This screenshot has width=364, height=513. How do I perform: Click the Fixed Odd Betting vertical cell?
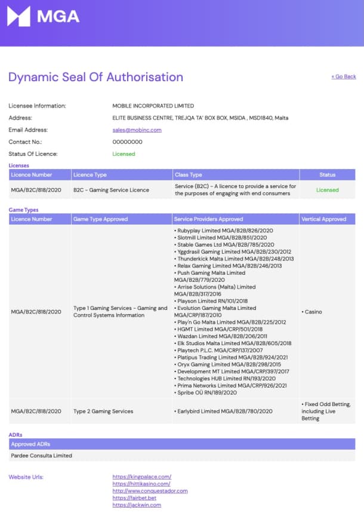[x=326, y=411]
